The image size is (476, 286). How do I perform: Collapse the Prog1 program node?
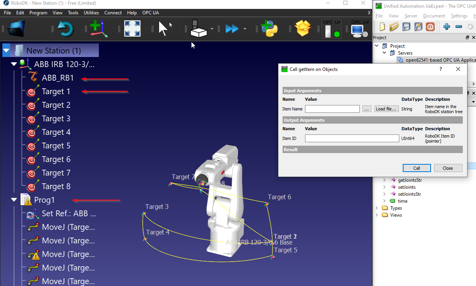point(14,200)
